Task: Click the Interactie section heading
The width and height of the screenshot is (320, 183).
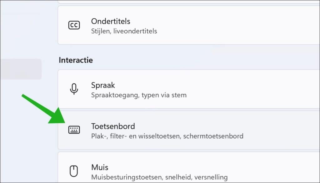Action: tap(76, 60)
